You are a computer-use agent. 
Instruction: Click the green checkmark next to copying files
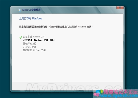21,37
